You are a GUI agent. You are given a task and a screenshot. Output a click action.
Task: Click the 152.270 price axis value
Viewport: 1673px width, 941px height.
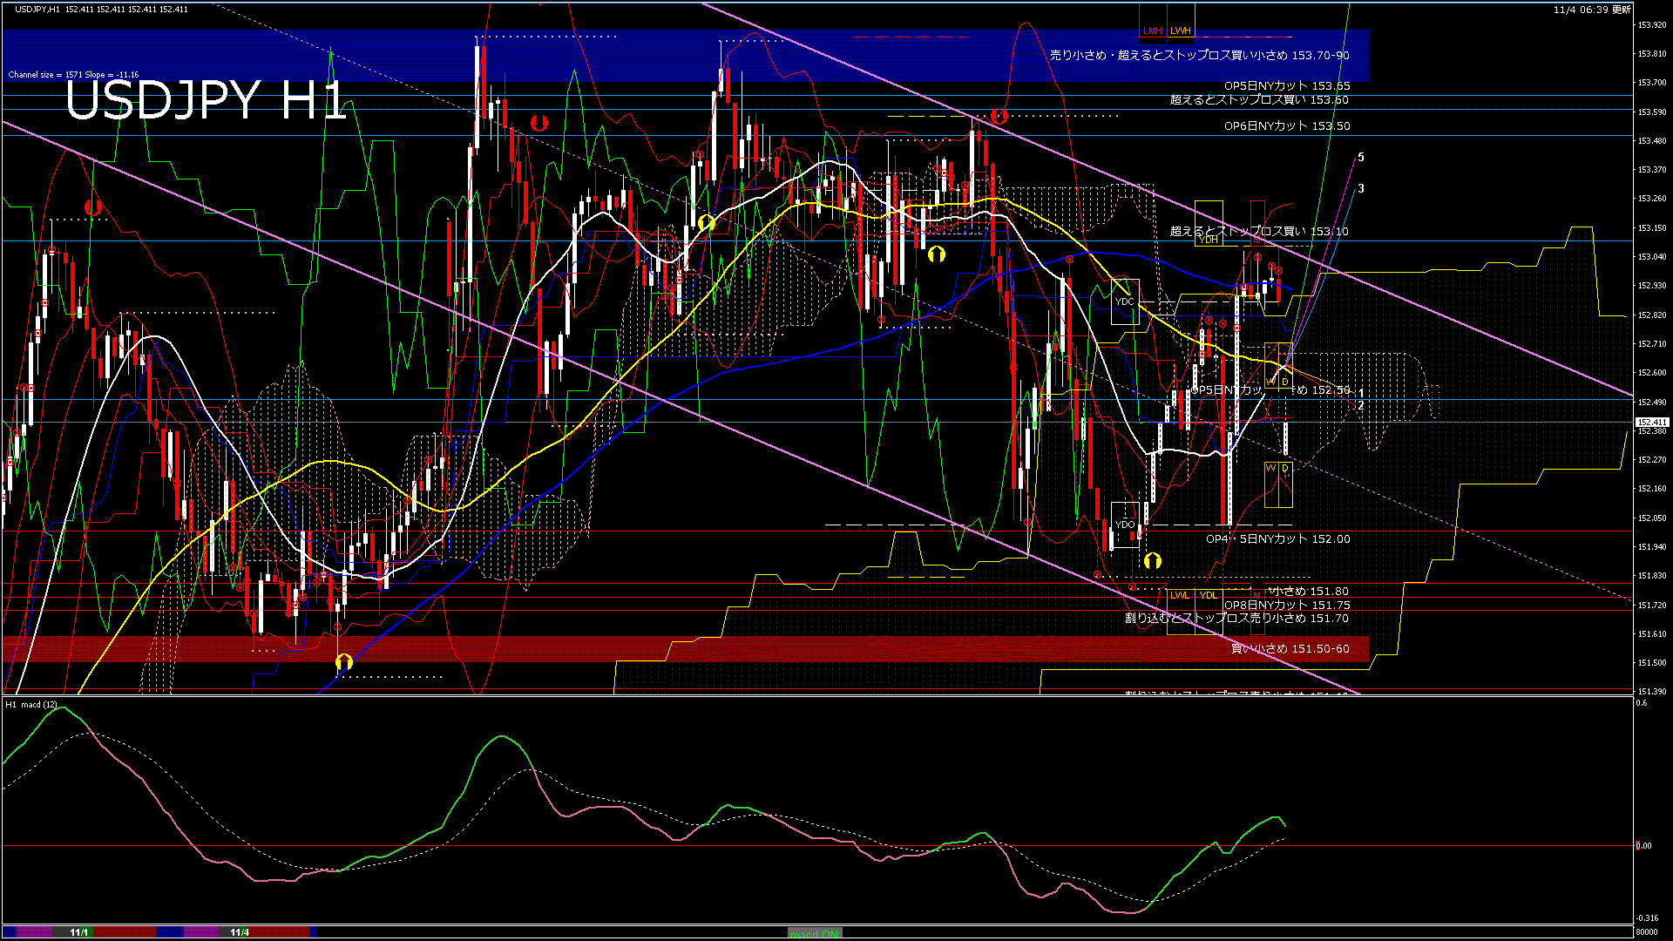1652,460
